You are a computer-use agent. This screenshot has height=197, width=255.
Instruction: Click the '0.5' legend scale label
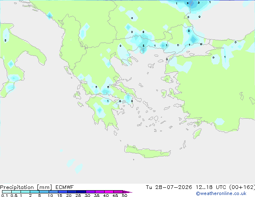pos(14,195)
